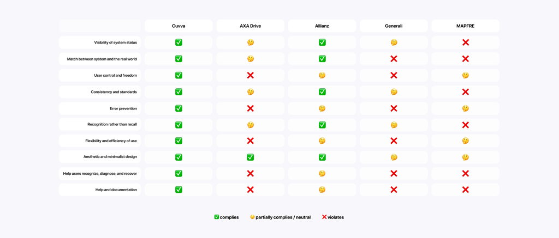
Task: Click Cuvva's Visibility of system status checkmark
Action: 179,42
